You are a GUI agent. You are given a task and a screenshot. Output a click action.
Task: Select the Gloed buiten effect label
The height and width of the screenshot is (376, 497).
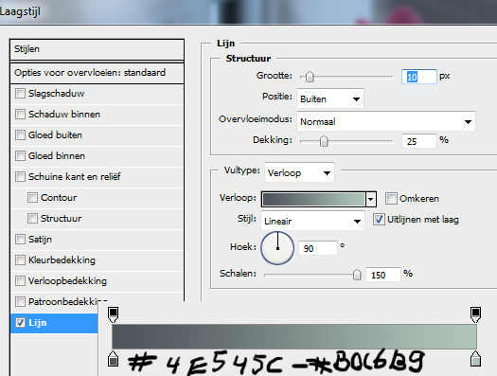pos(55,135)
